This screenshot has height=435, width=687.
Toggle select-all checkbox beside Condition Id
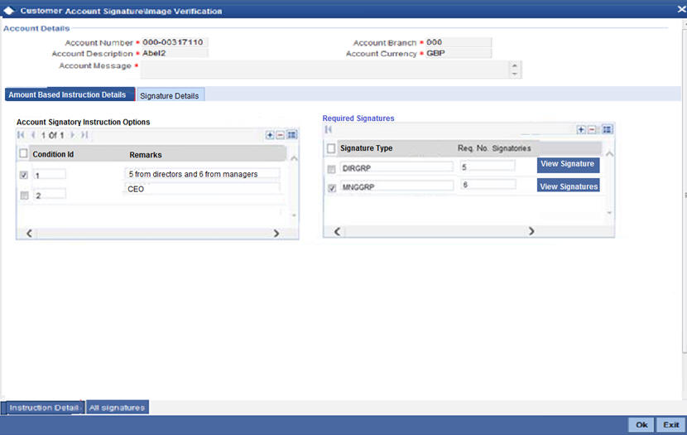click(23, 153)
